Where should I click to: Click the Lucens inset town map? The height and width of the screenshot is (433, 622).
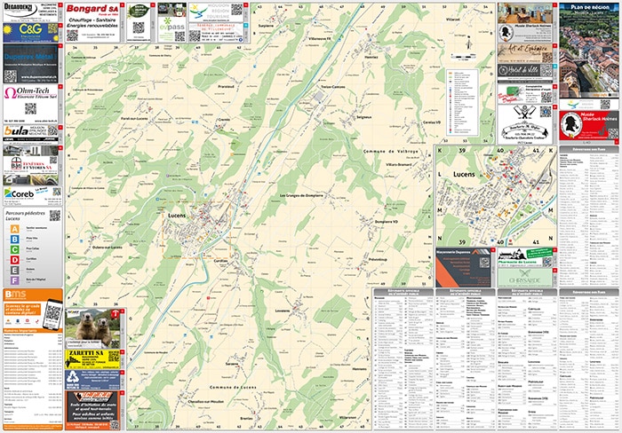tap(496, 196)
